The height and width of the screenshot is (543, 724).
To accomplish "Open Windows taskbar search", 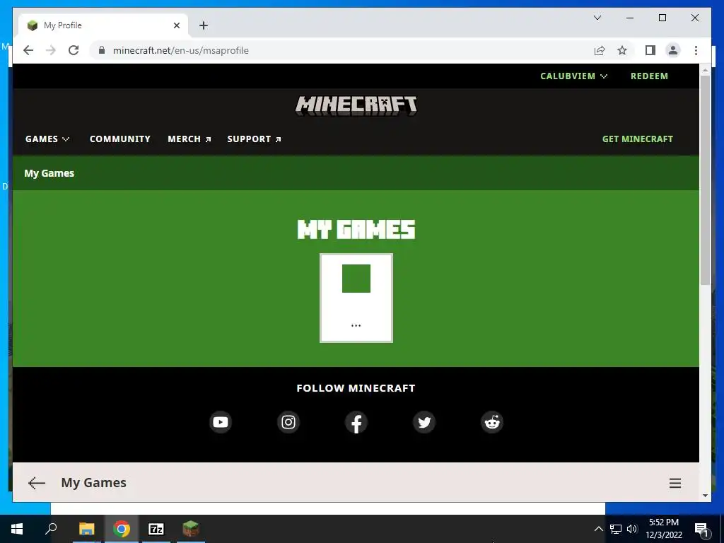I will point(51,529).
